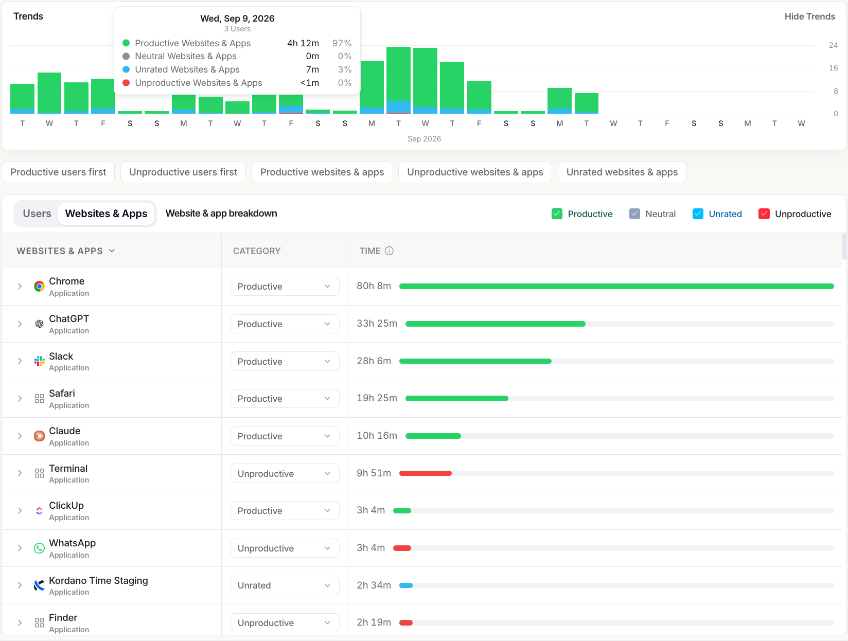The image size is (848, 641).
Task: Expand the Finder row chevron
Action: coord(20,623)
